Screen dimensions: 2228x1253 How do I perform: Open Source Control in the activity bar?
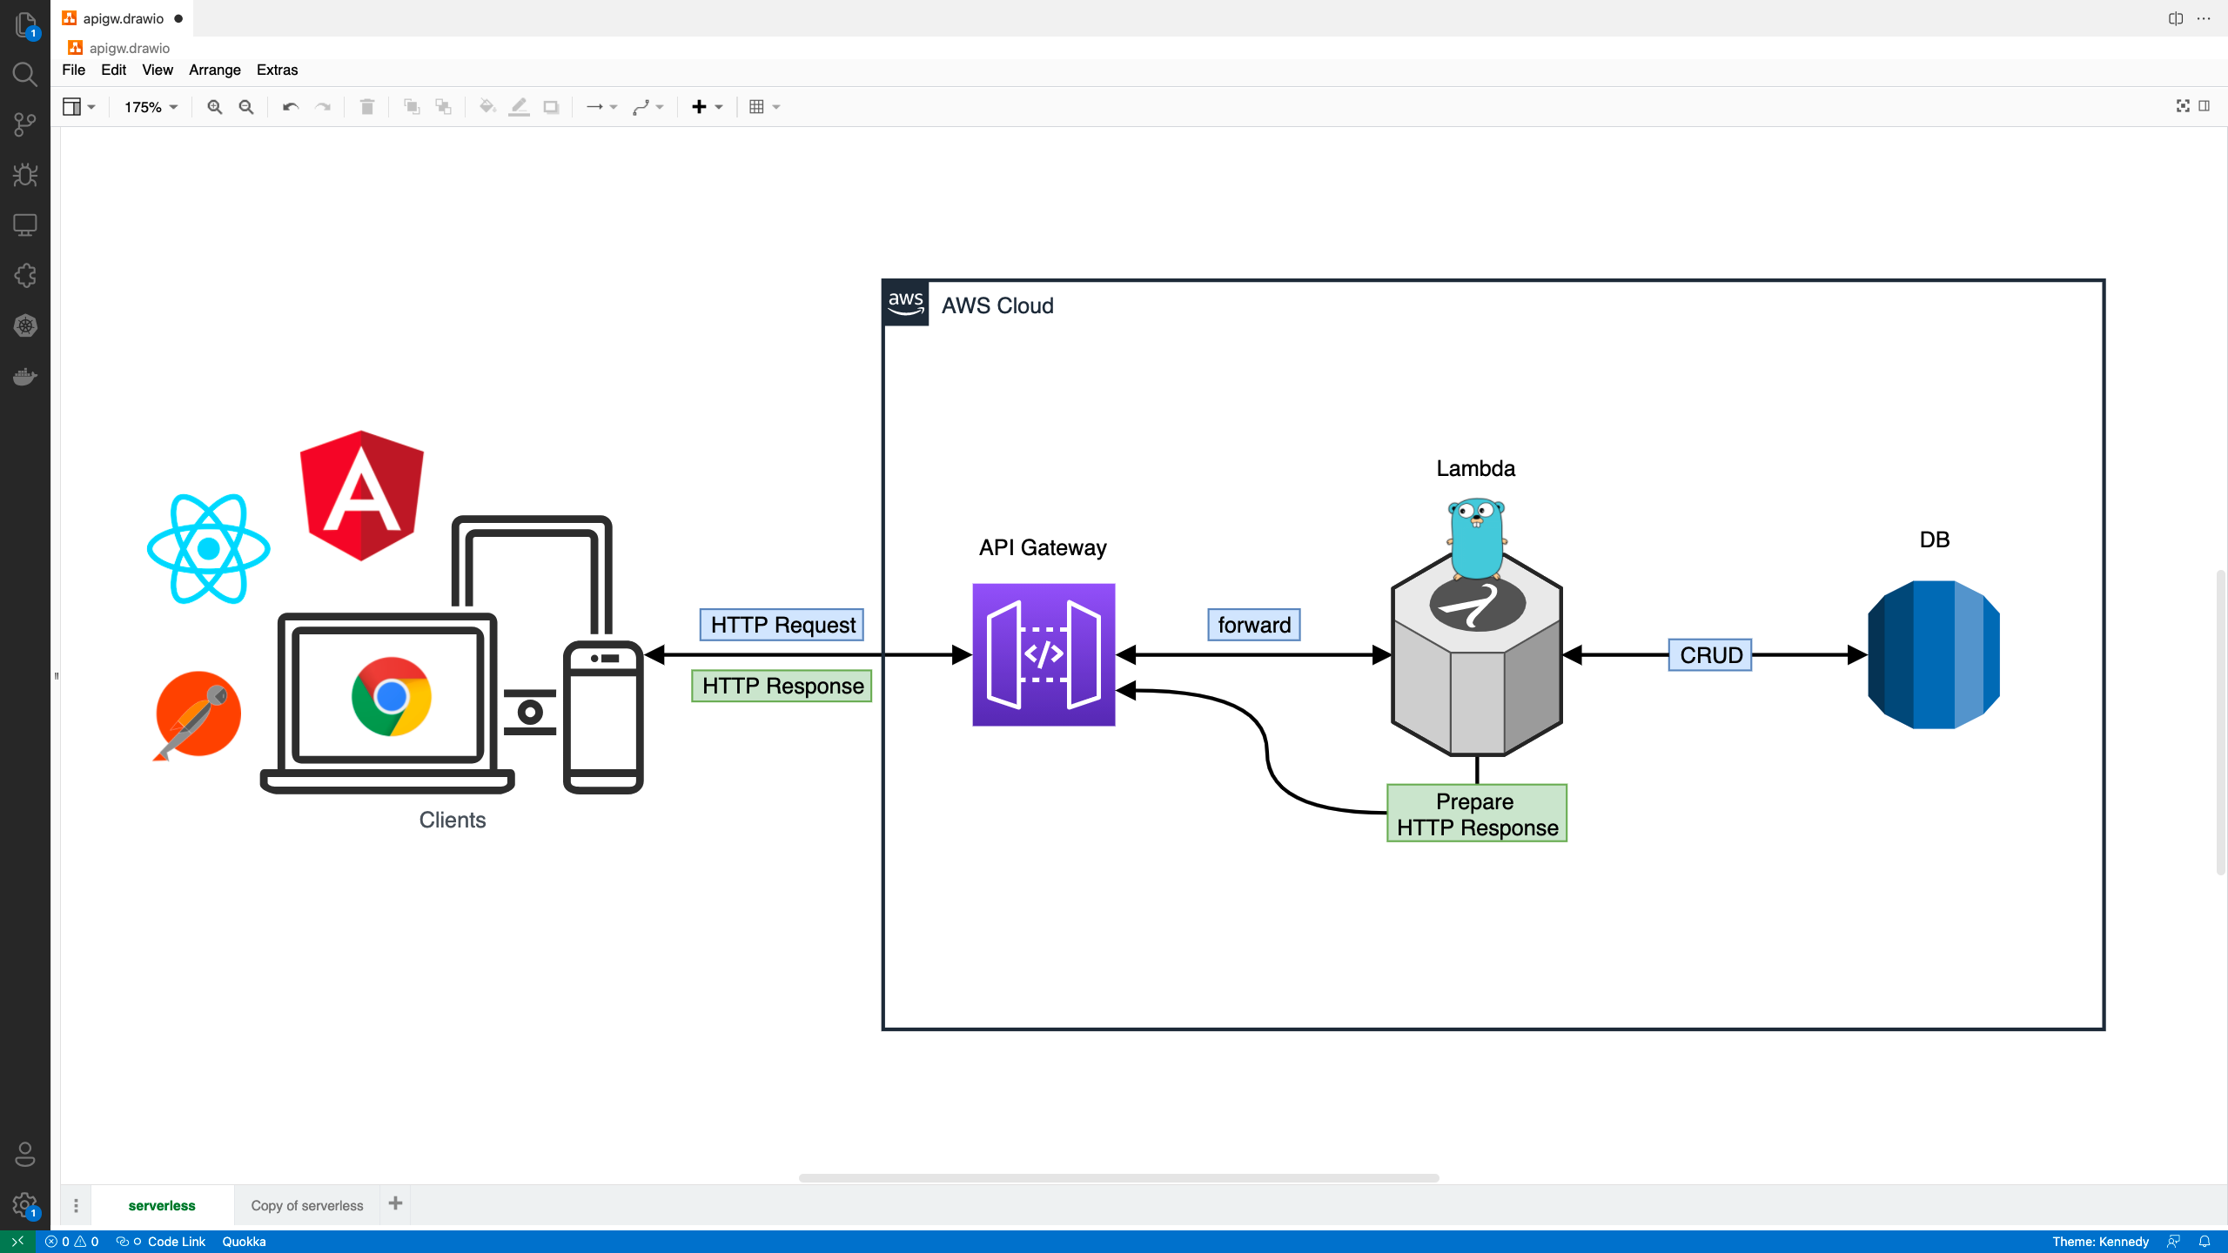coord(25,124)
